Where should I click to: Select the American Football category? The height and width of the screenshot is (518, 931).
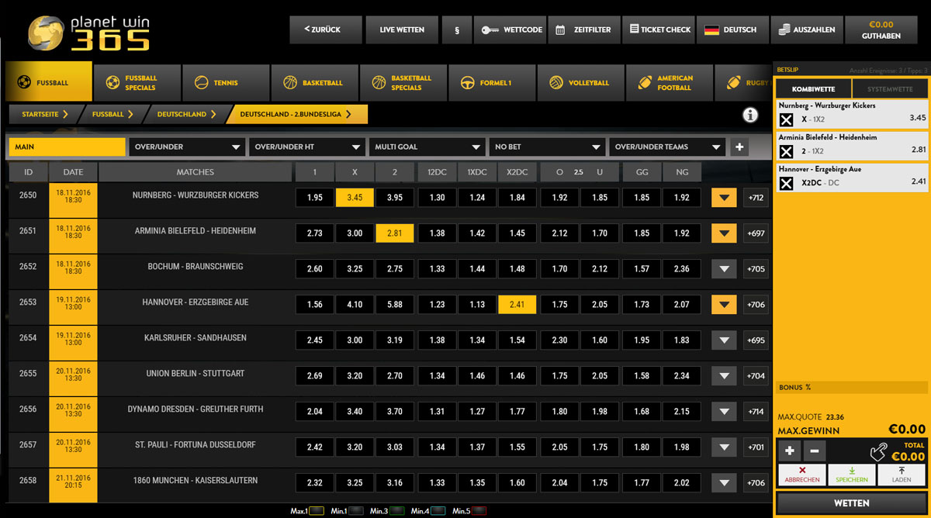point(668,82)
